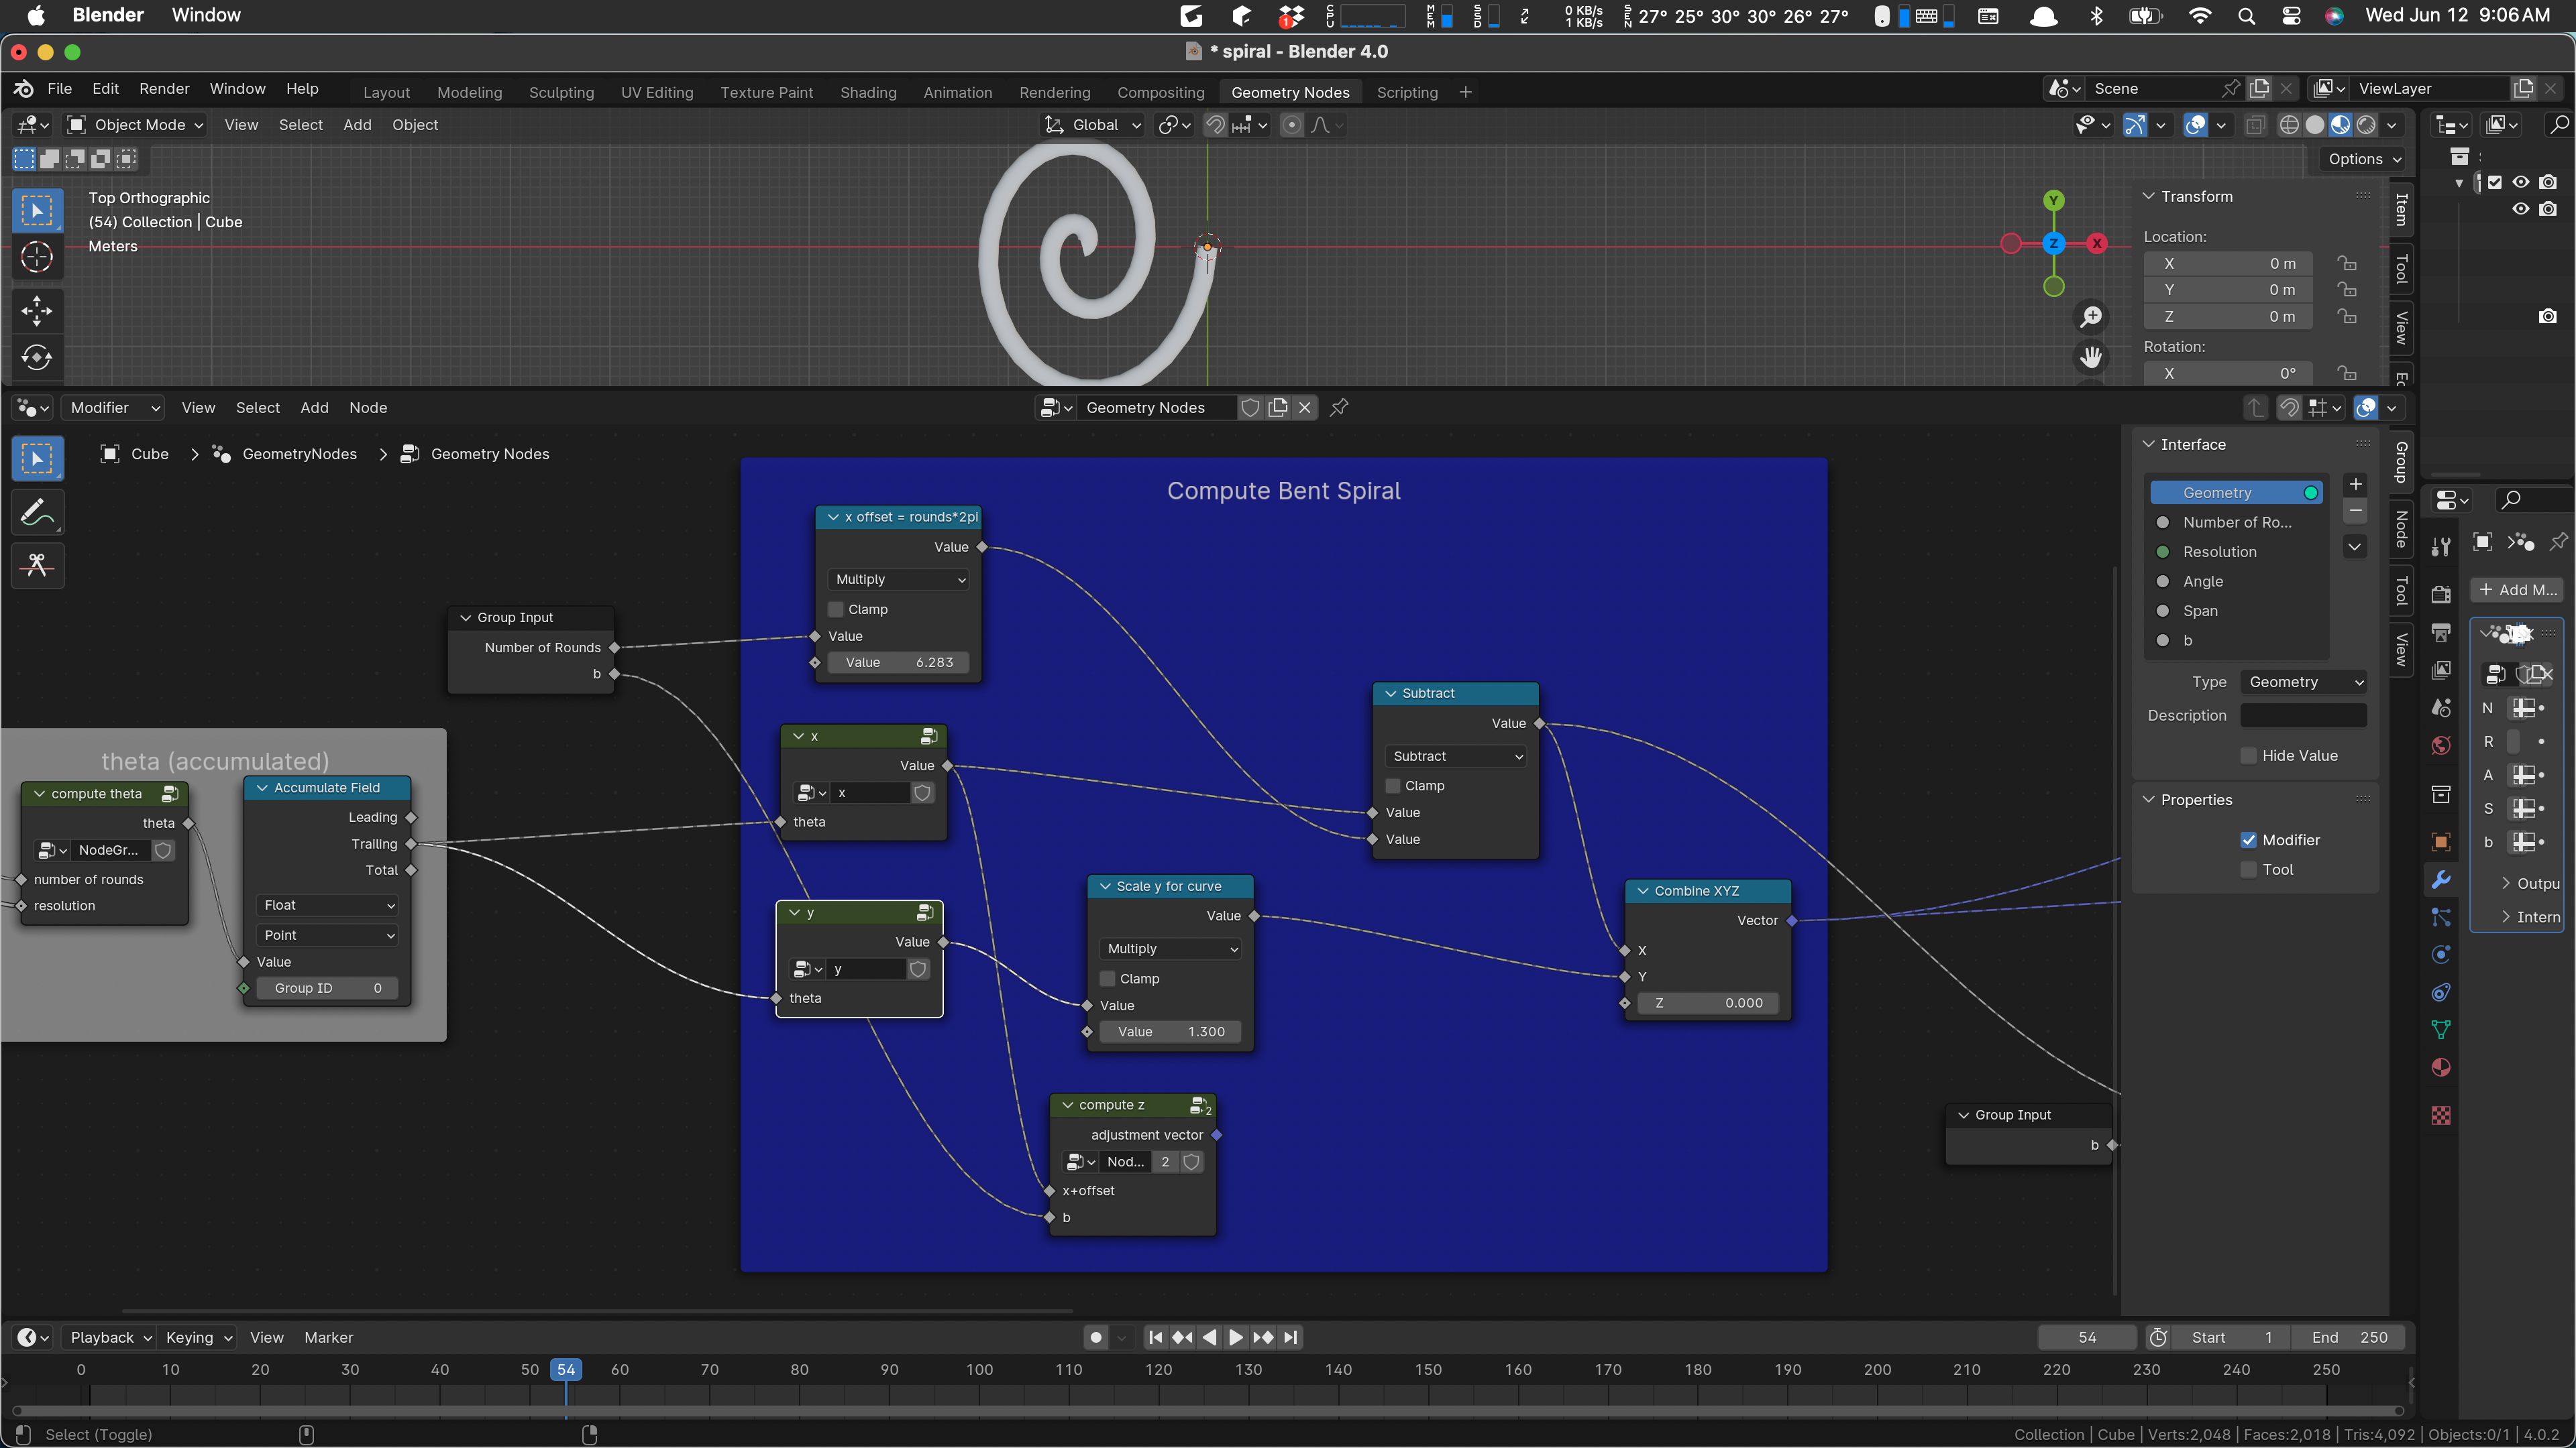Open Float data type dropdown in Accumulate Field

pyautogui.click(x=327, y=906)
